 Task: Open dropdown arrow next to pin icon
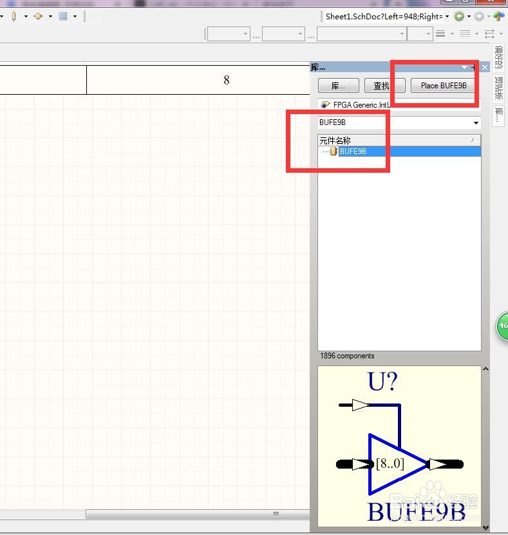[x=26, y=16]
